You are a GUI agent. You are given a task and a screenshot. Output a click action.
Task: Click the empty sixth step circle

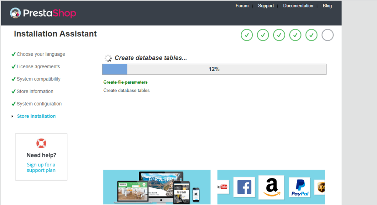pyautogui.click(x=327, y=35)
